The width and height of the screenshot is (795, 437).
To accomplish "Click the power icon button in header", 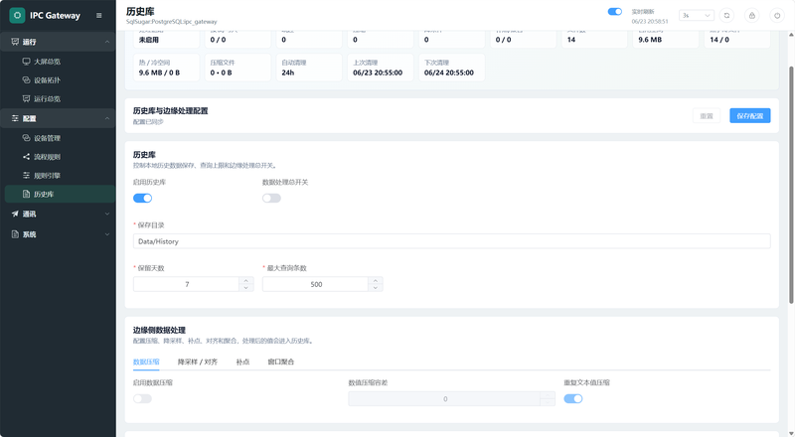I will [777, 16].
